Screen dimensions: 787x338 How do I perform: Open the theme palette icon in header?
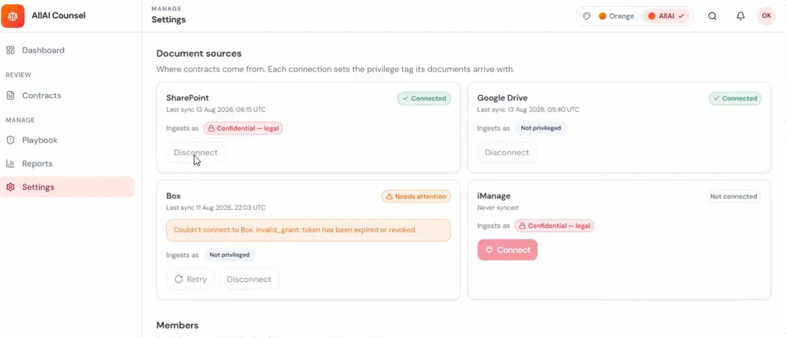[x=587, y=16]
